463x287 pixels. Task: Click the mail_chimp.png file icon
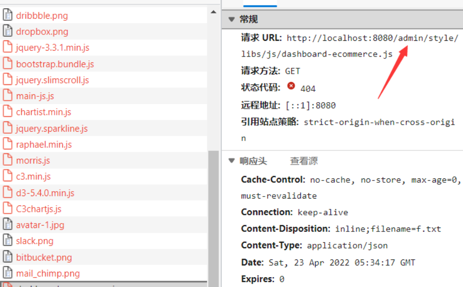(x=7, y=273)
